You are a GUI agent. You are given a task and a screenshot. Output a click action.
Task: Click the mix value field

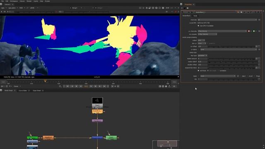[x=202, y=79]
